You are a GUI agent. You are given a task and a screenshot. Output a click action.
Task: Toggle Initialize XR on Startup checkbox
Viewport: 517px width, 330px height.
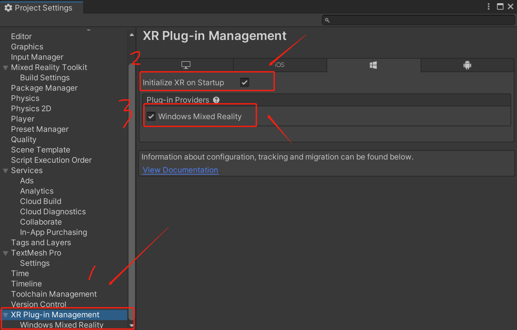click(x=245, y=82)
